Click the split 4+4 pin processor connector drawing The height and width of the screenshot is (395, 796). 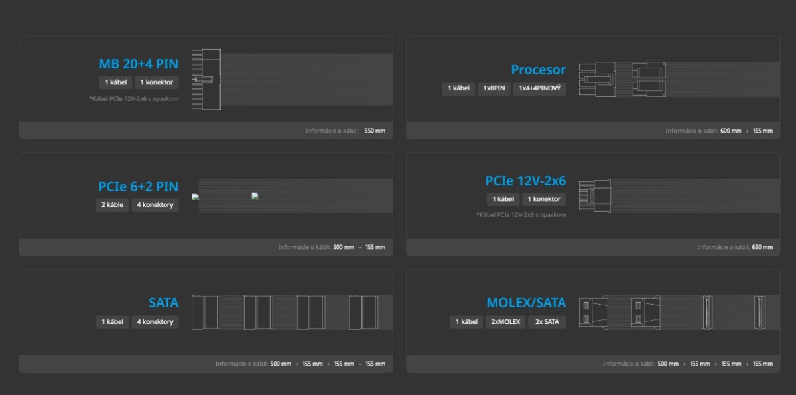pyautogui.click(x=649, y=80)
